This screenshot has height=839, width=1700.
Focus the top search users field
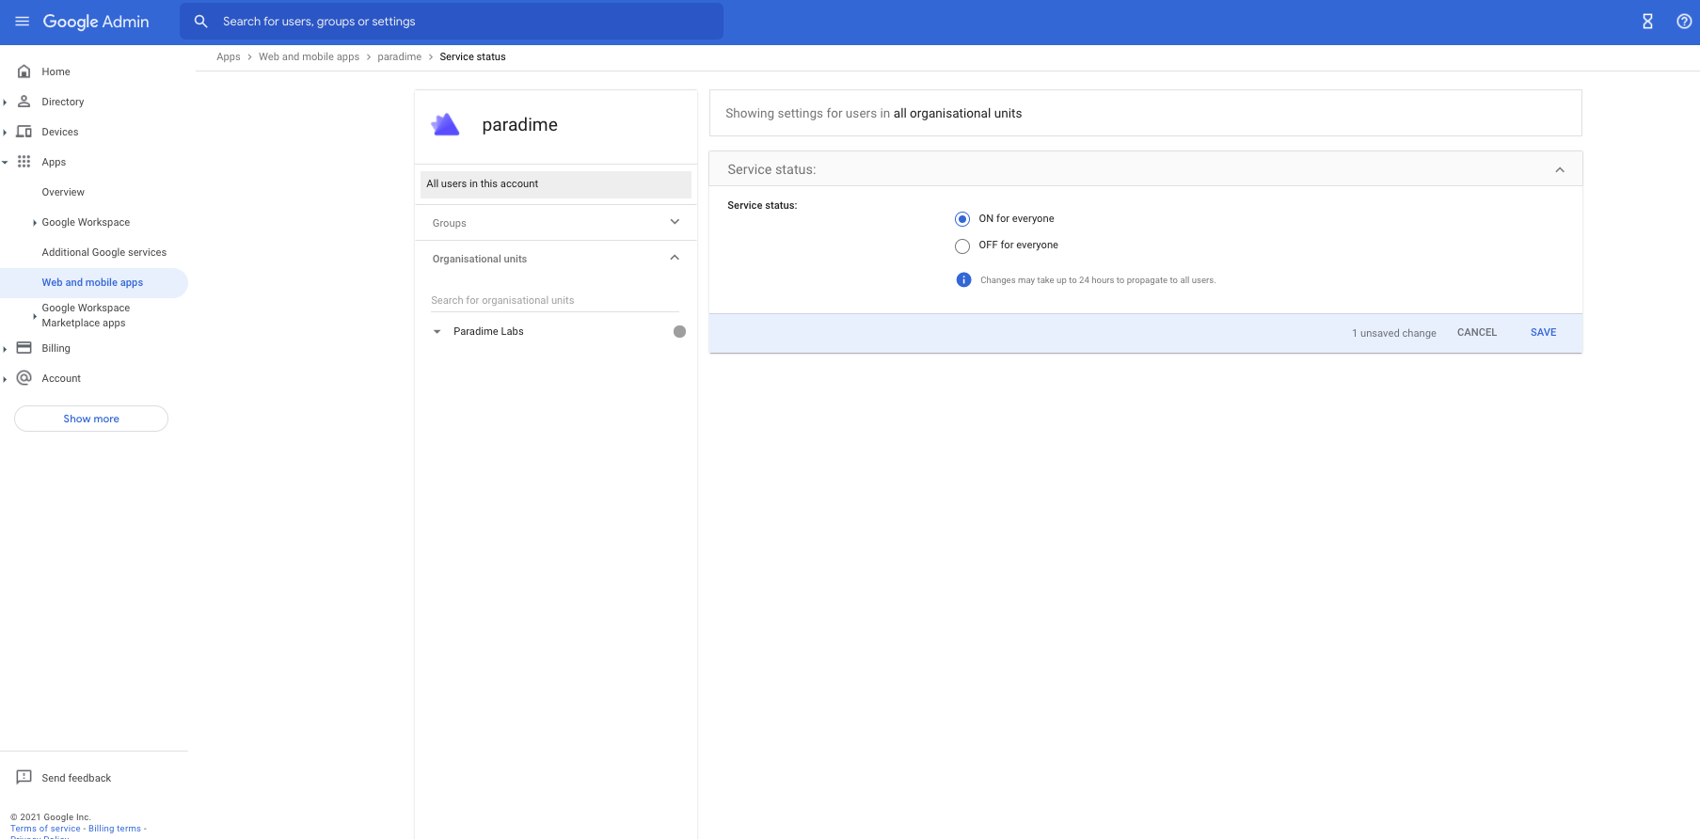[452, 22]
